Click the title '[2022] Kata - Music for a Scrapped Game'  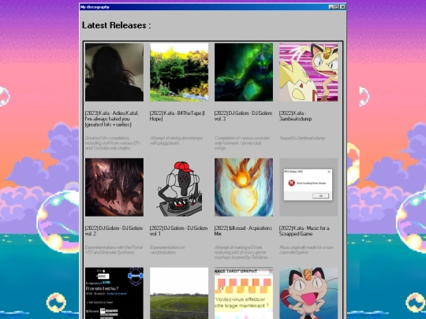tap(305, 231)
